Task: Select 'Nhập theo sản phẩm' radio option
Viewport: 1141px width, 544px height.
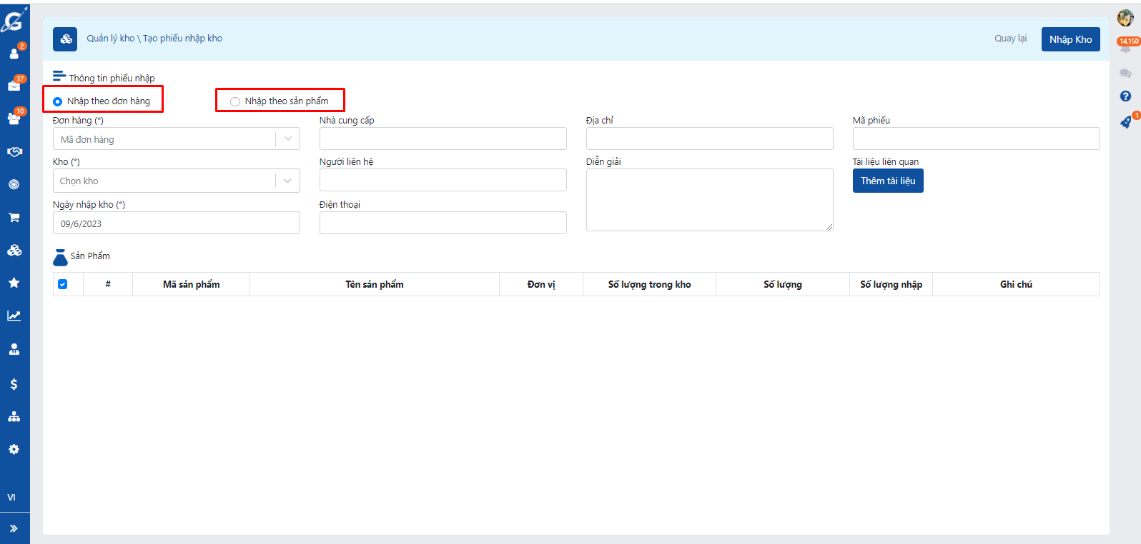Action: pyautogui.click(x=235, y=101)
